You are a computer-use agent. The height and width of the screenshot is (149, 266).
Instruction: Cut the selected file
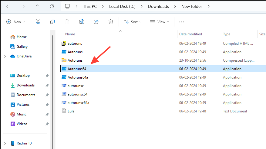click(38, 22)
